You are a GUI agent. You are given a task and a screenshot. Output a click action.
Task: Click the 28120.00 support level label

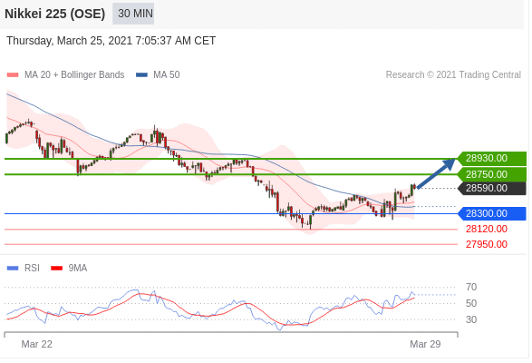tap(486, 229)
